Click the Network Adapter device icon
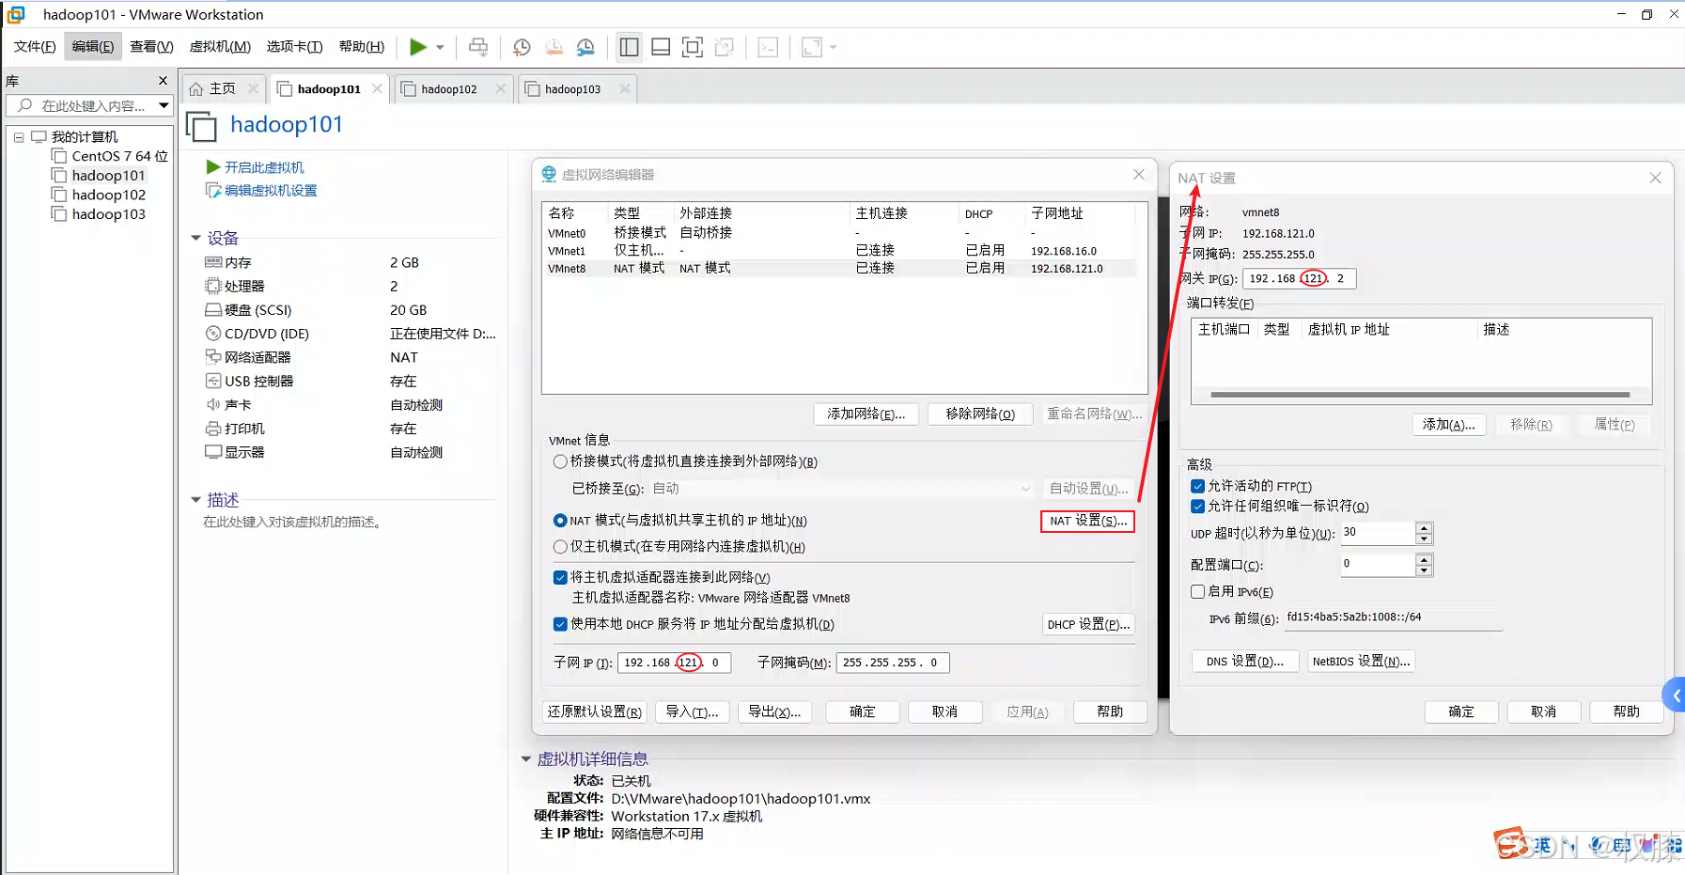This screenshot has width=1685, height=875. pyautogui.click(x=213, y=357)
